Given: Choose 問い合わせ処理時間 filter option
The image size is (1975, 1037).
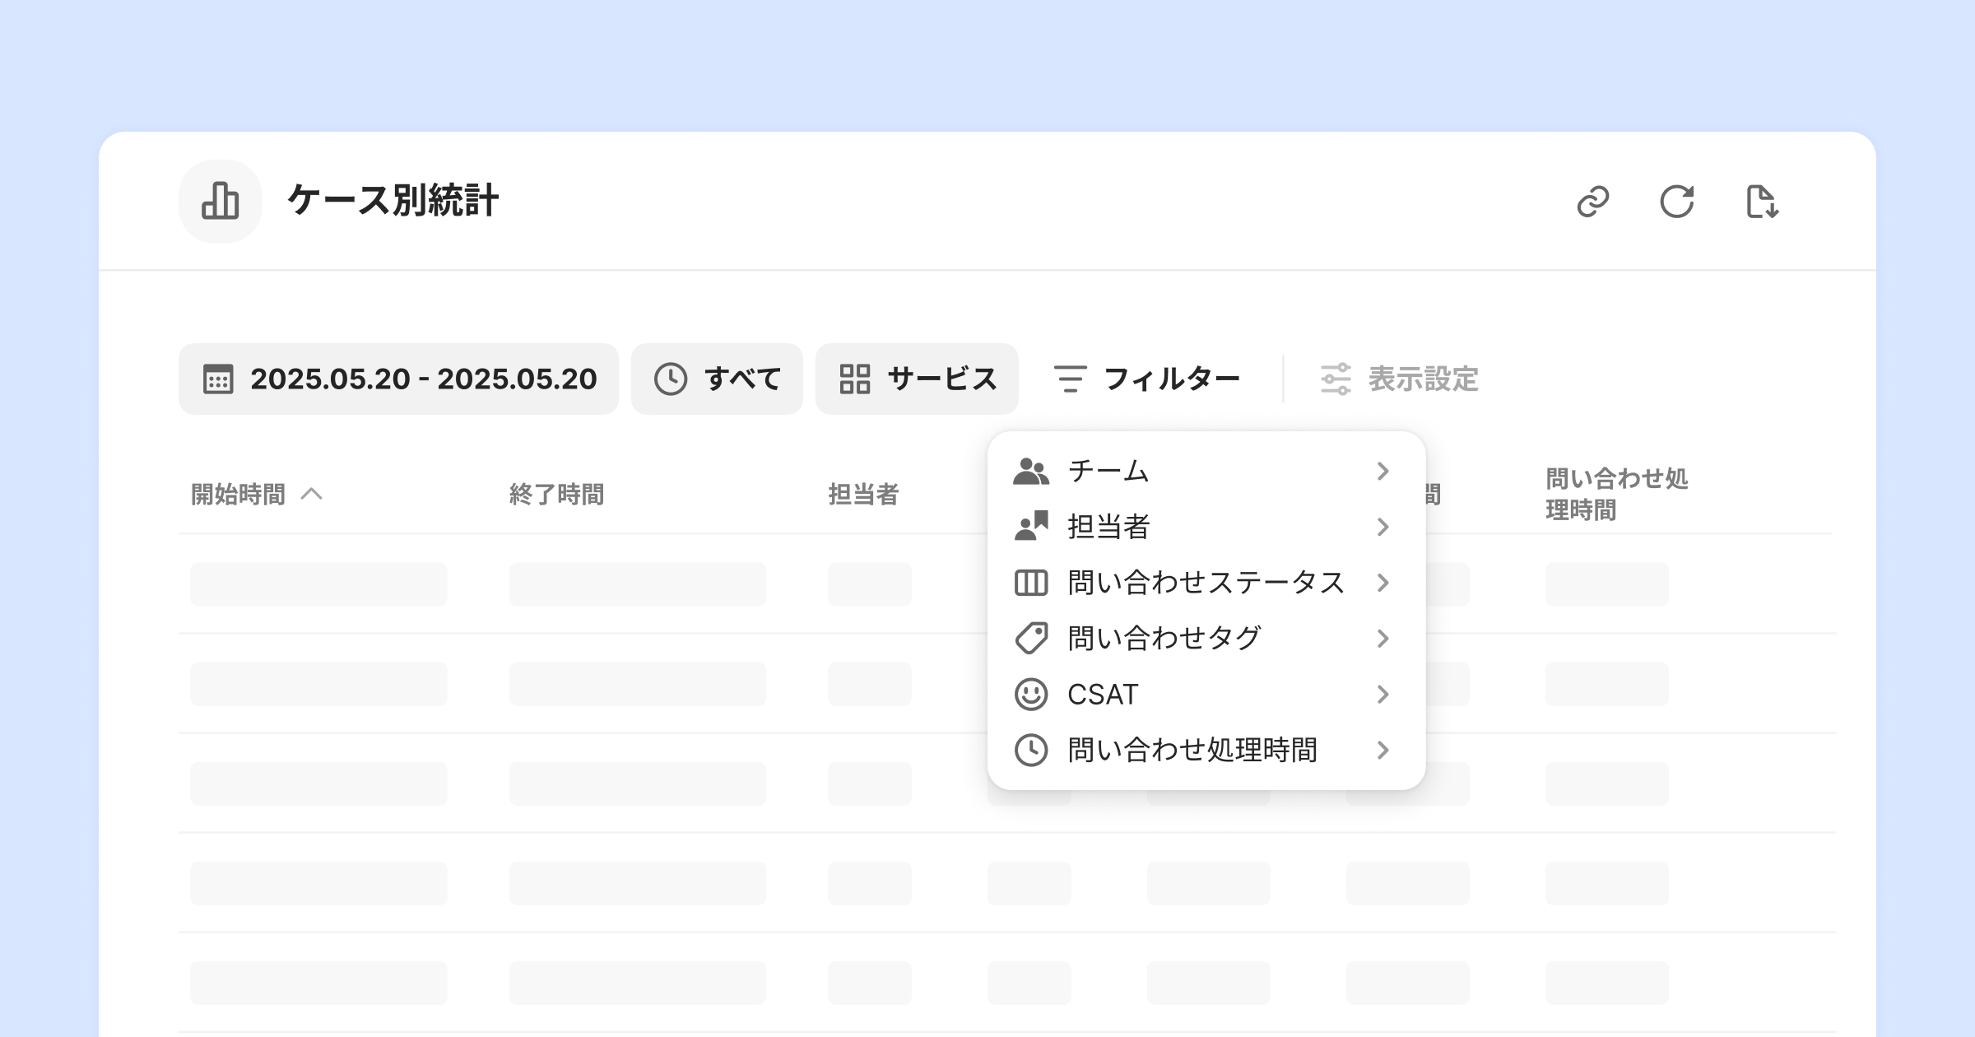Looking at the screenshot, I should (x=1192, y=751).
